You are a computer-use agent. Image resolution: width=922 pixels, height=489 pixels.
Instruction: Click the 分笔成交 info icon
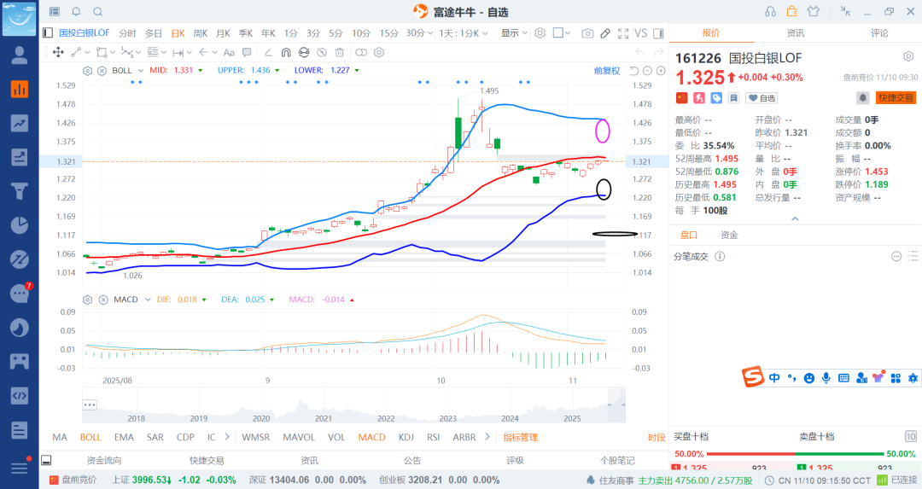(720, 256)
